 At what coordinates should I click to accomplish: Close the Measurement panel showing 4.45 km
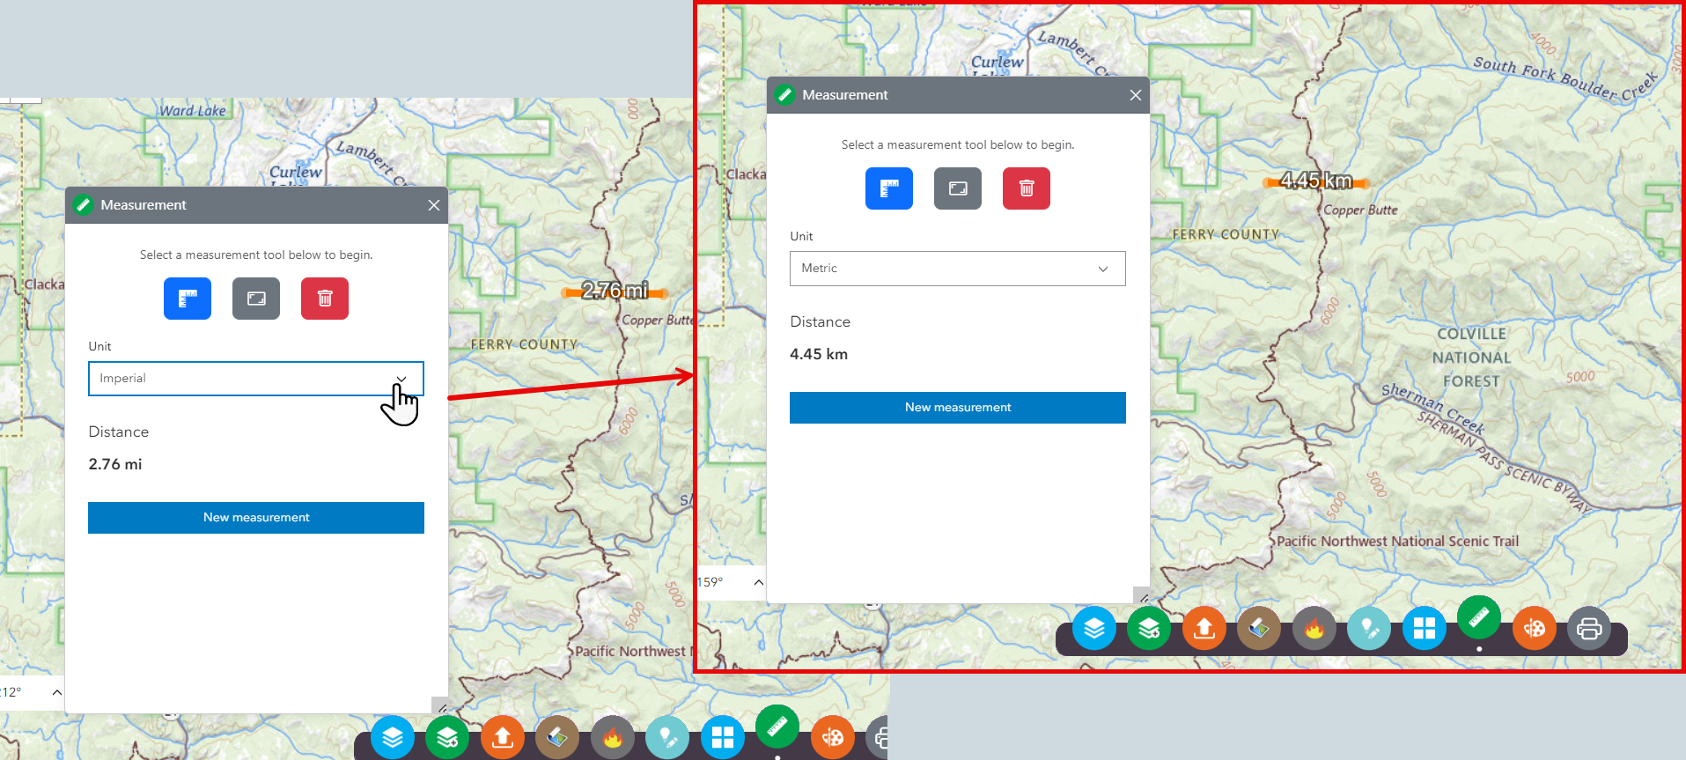click(x=1136, y=95)
